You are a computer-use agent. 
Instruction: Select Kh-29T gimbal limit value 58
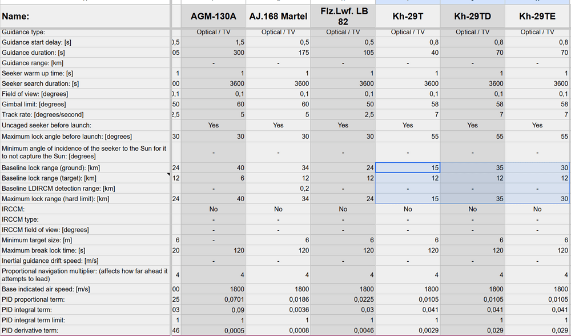408,105
